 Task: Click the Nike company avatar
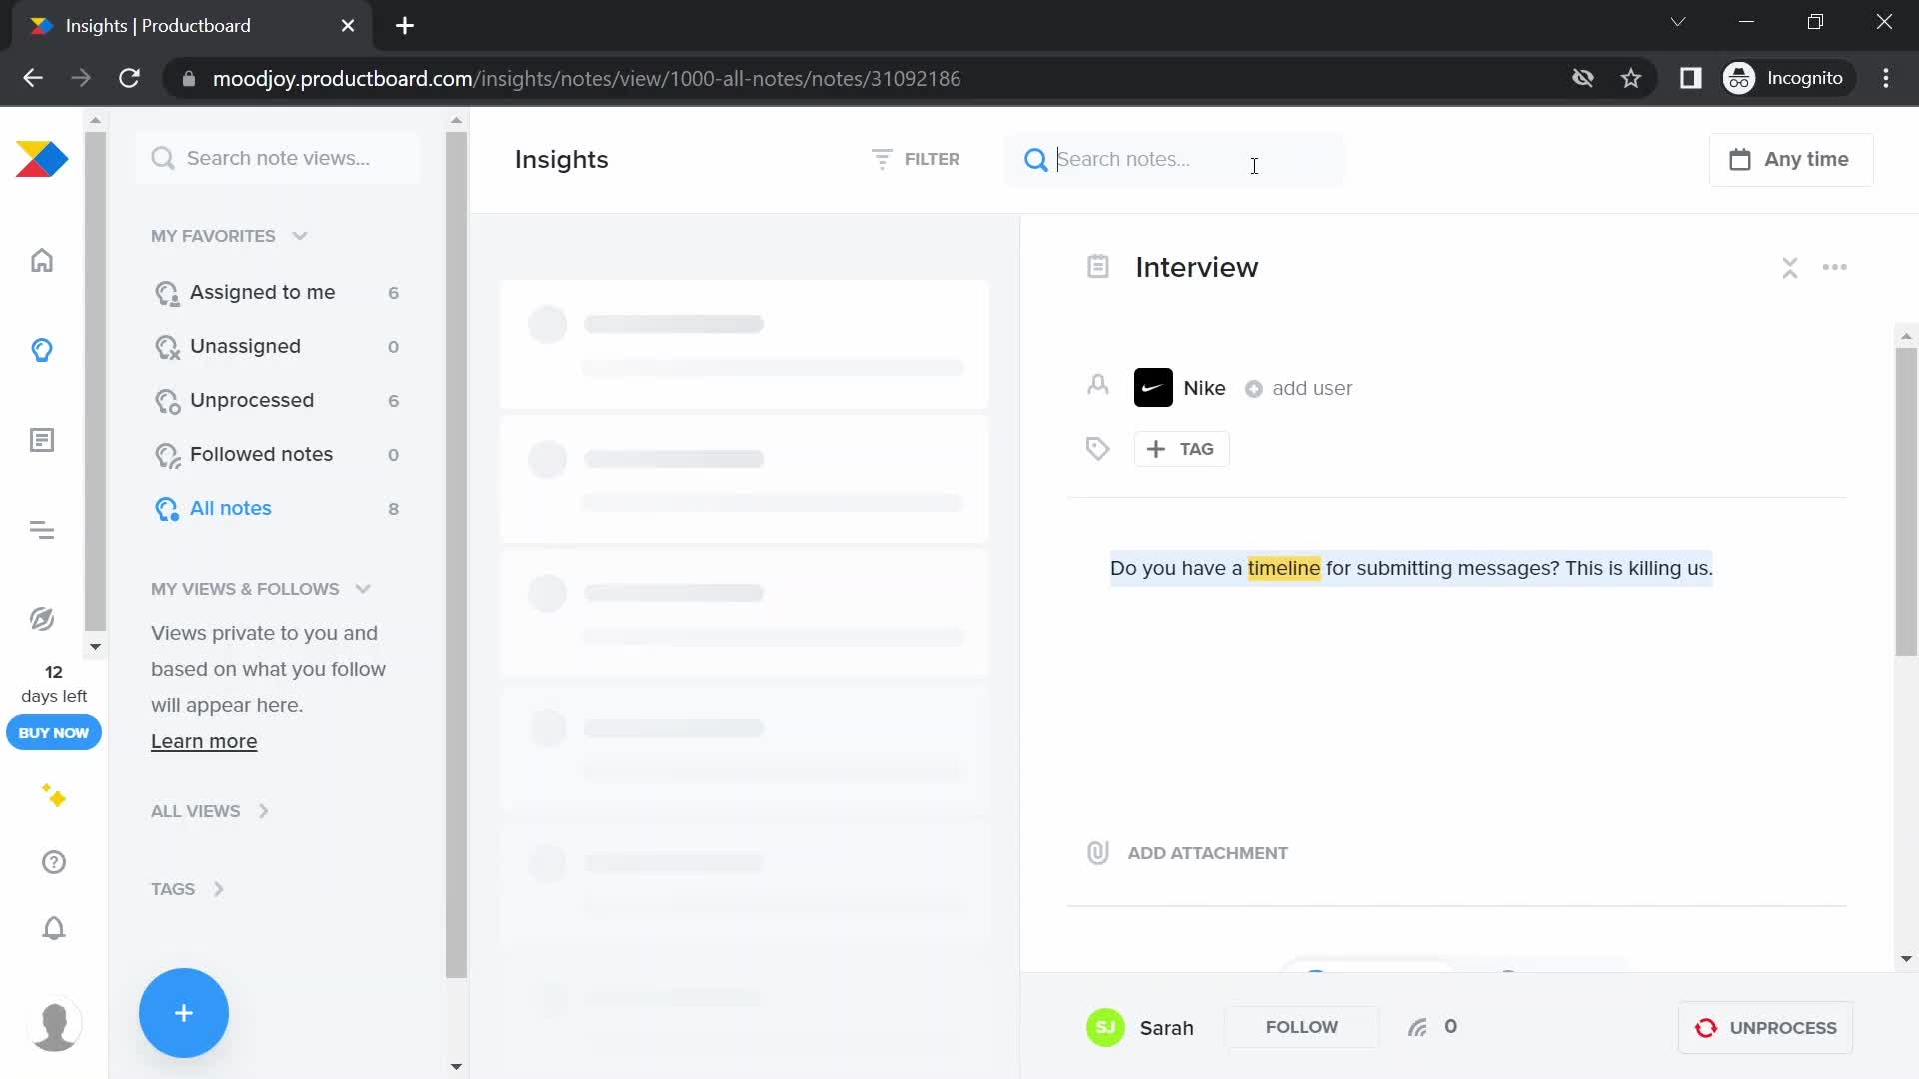pyautogui.click(x=1153, y=388)
